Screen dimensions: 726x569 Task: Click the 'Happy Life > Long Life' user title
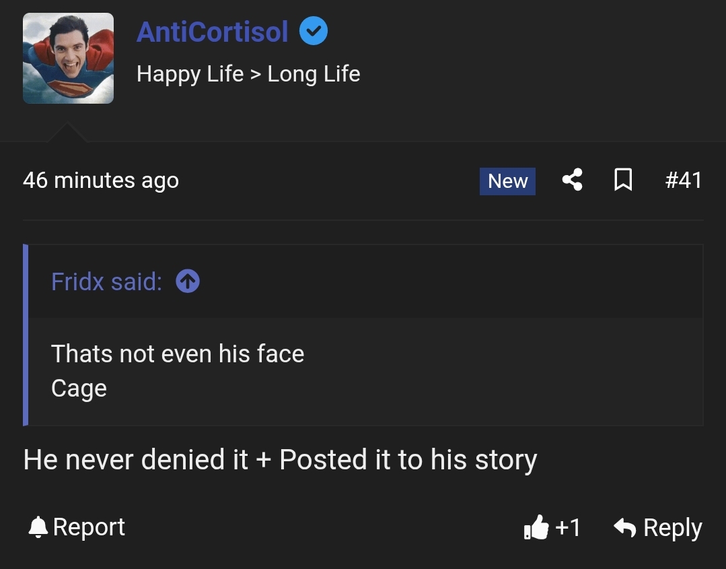[x=248, y=73]
